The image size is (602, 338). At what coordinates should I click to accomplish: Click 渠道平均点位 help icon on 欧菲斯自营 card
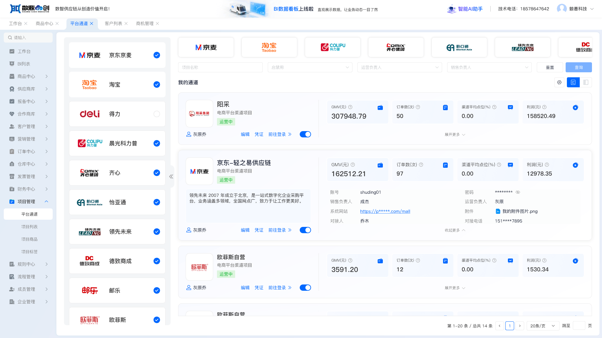(494, 260)
